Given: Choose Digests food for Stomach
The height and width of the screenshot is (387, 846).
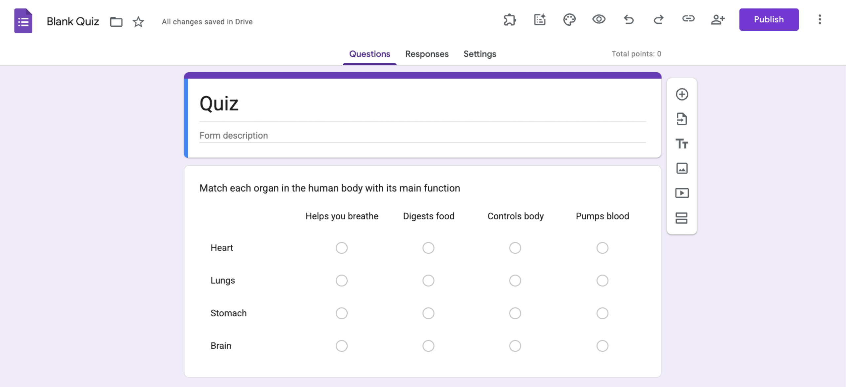Looking at the screenshot, I should 428,313.
